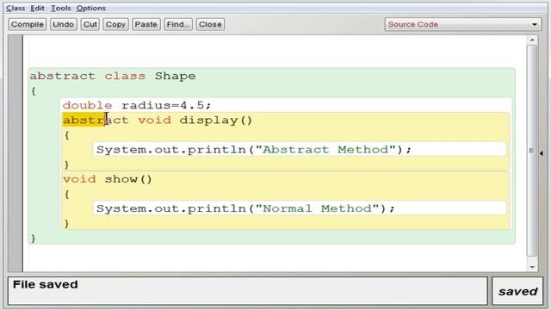Open the Tools menu

[x=61, y=8]
